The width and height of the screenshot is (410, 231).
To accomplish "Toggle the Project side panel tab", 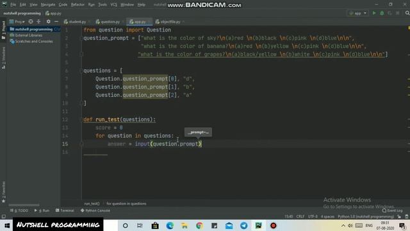I will coord(3,30).
